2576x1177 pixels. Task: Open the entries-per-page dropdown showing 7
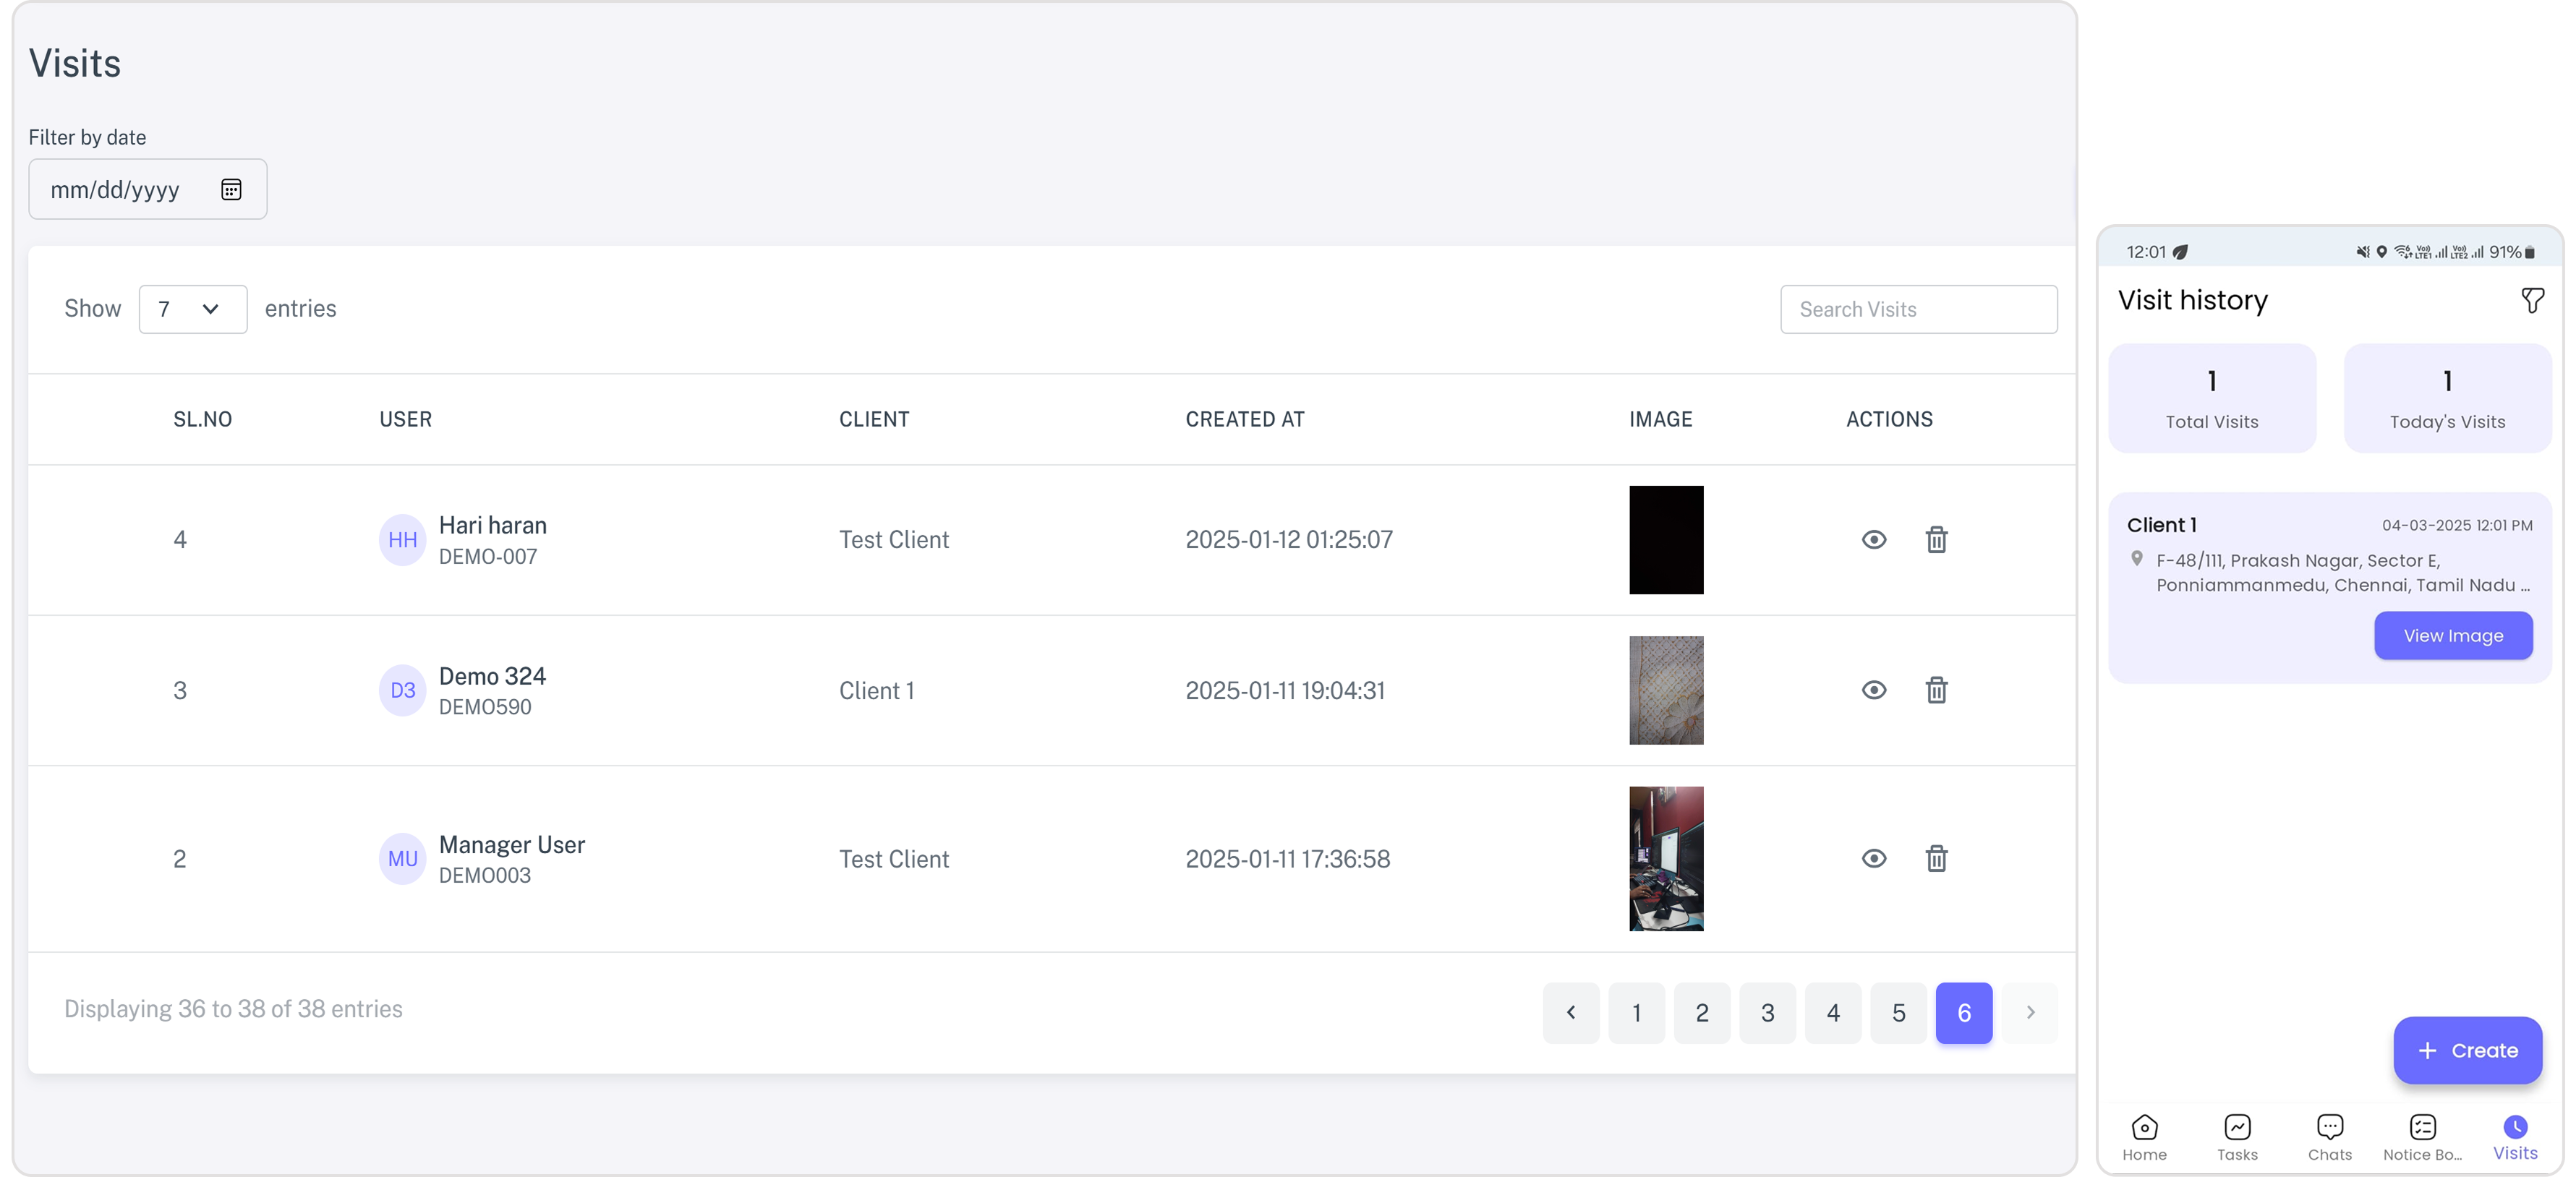(x=193, y=309)
